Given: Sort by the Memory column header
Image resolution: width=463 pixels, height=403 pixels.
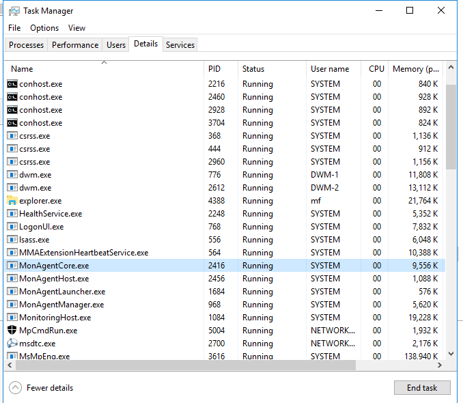Looking at the screenshot, I should pos(415,69).
